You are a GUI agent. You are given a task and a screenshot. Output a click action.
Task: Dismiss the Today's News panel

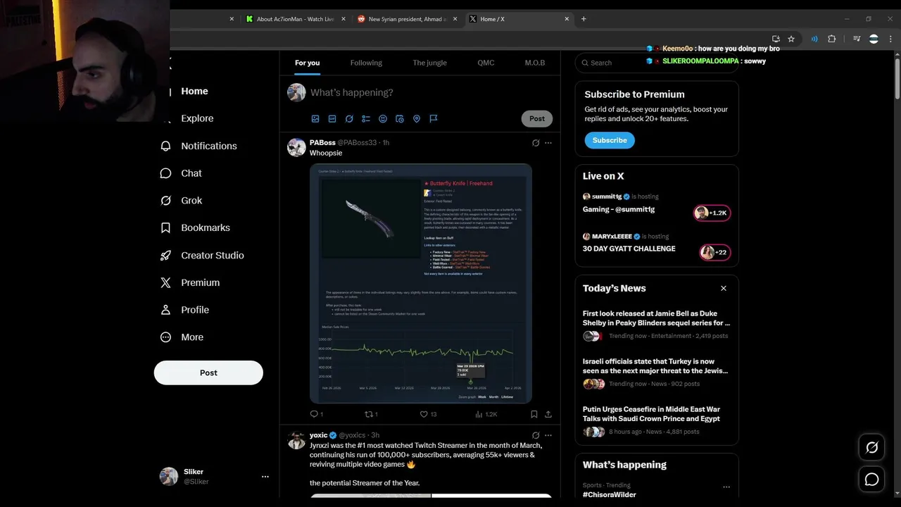point(723,288)
